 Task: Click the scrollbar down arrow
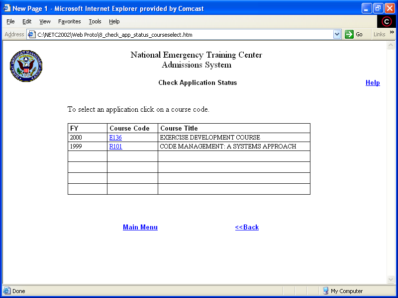coord(391,280)
